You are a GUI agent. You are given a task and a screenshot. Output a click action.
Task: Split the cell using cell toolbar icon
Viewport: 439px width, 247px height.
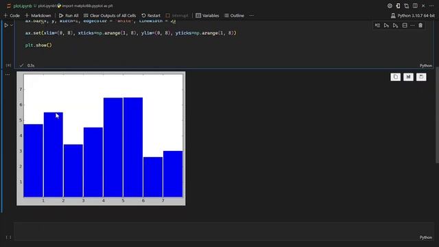(405, 25)
